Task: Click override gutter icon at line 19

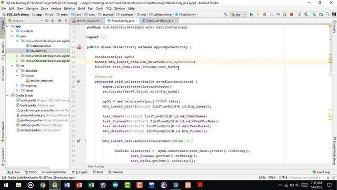Action: pos(78,82)
